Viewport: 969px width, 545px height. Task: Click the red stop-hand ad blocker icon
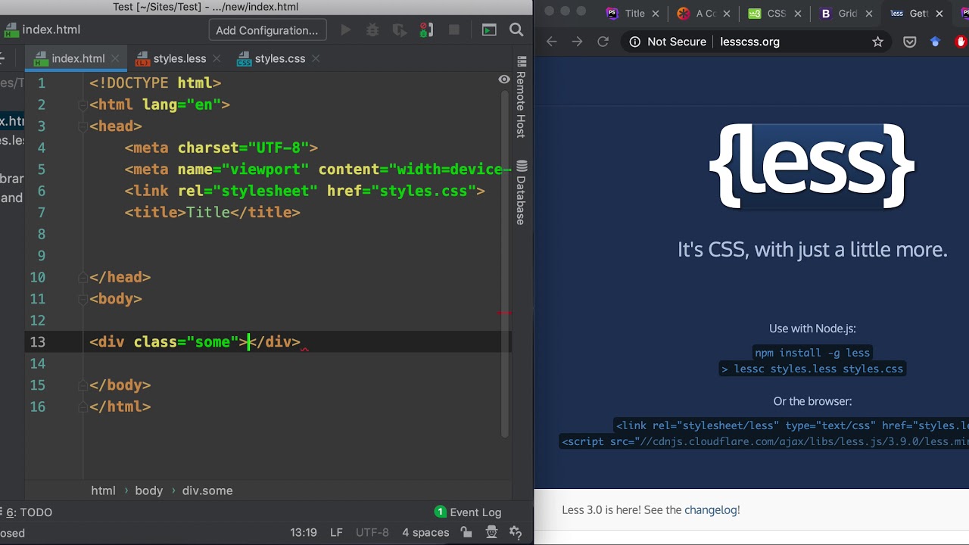click(961, 42)
